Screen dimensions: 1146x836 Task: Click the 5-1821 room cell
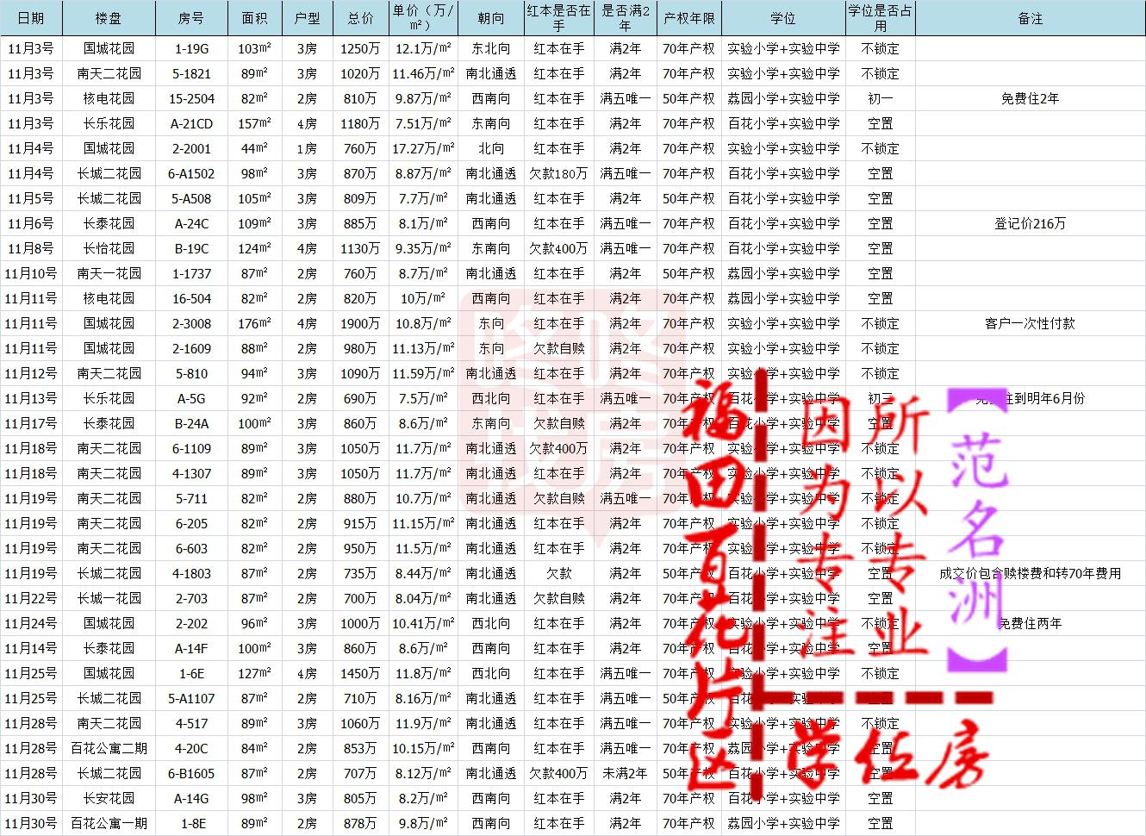coord(191,74)
